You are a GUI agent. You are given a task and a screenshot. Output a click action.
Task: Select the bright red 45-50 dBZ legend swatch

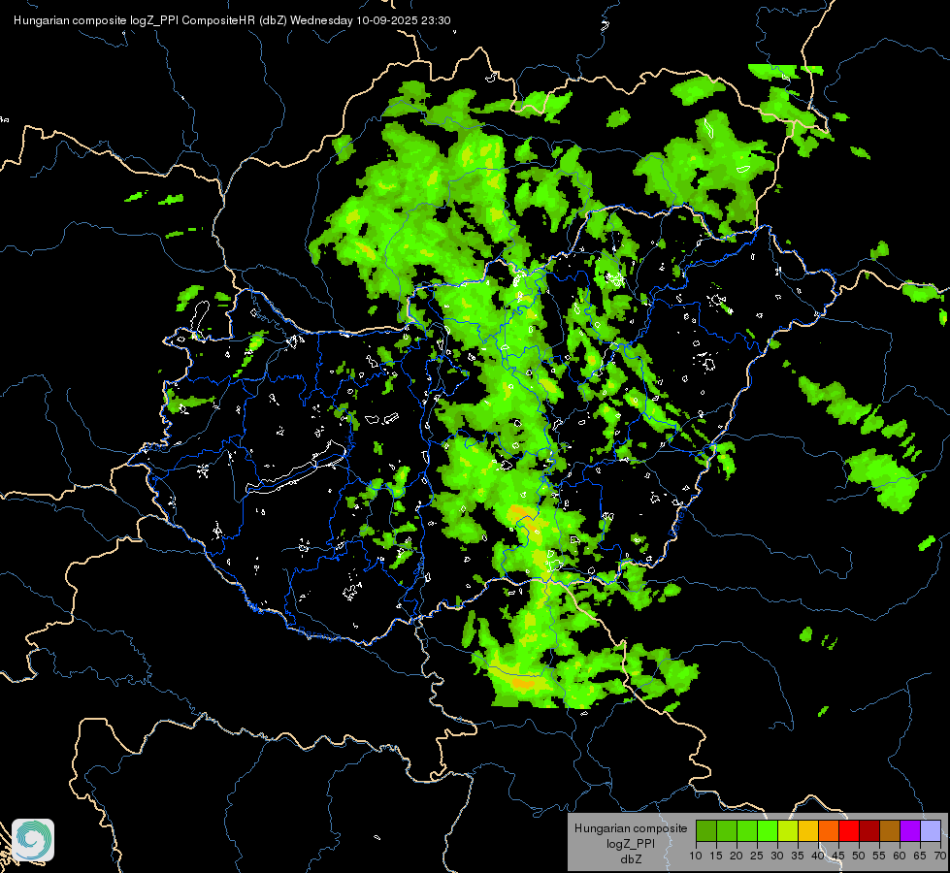click(x=849, y=830)
